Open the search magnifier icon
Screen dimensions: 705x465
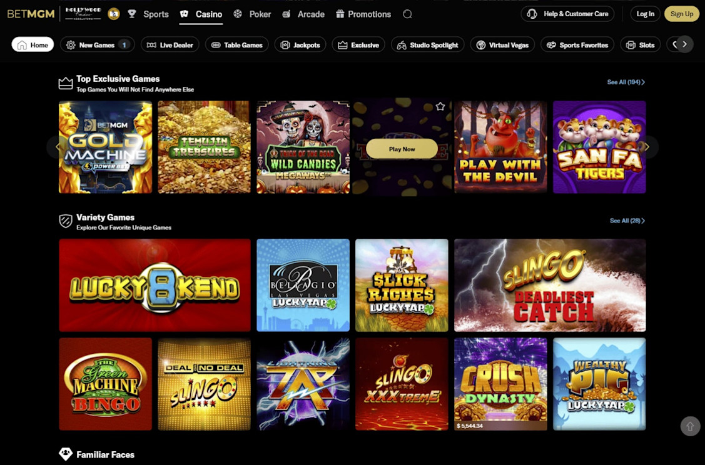tap(407, 14)
